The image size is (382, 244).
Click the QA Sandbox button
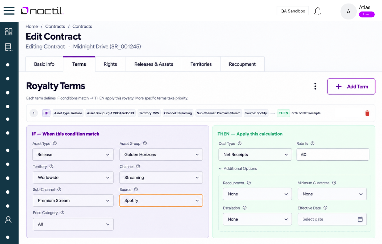293,11
